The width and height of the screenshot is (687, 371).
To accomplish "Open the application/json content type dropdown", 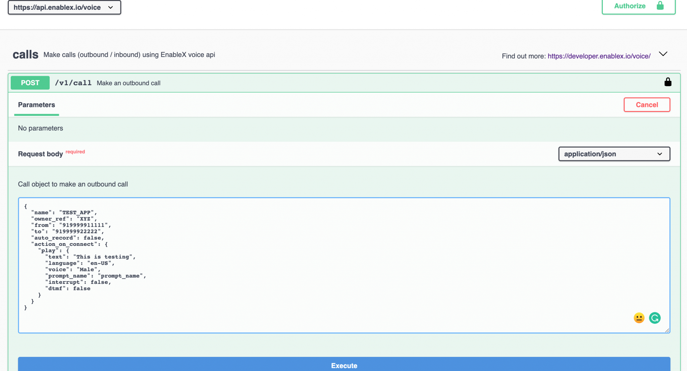I will click(x=614, y=154).
